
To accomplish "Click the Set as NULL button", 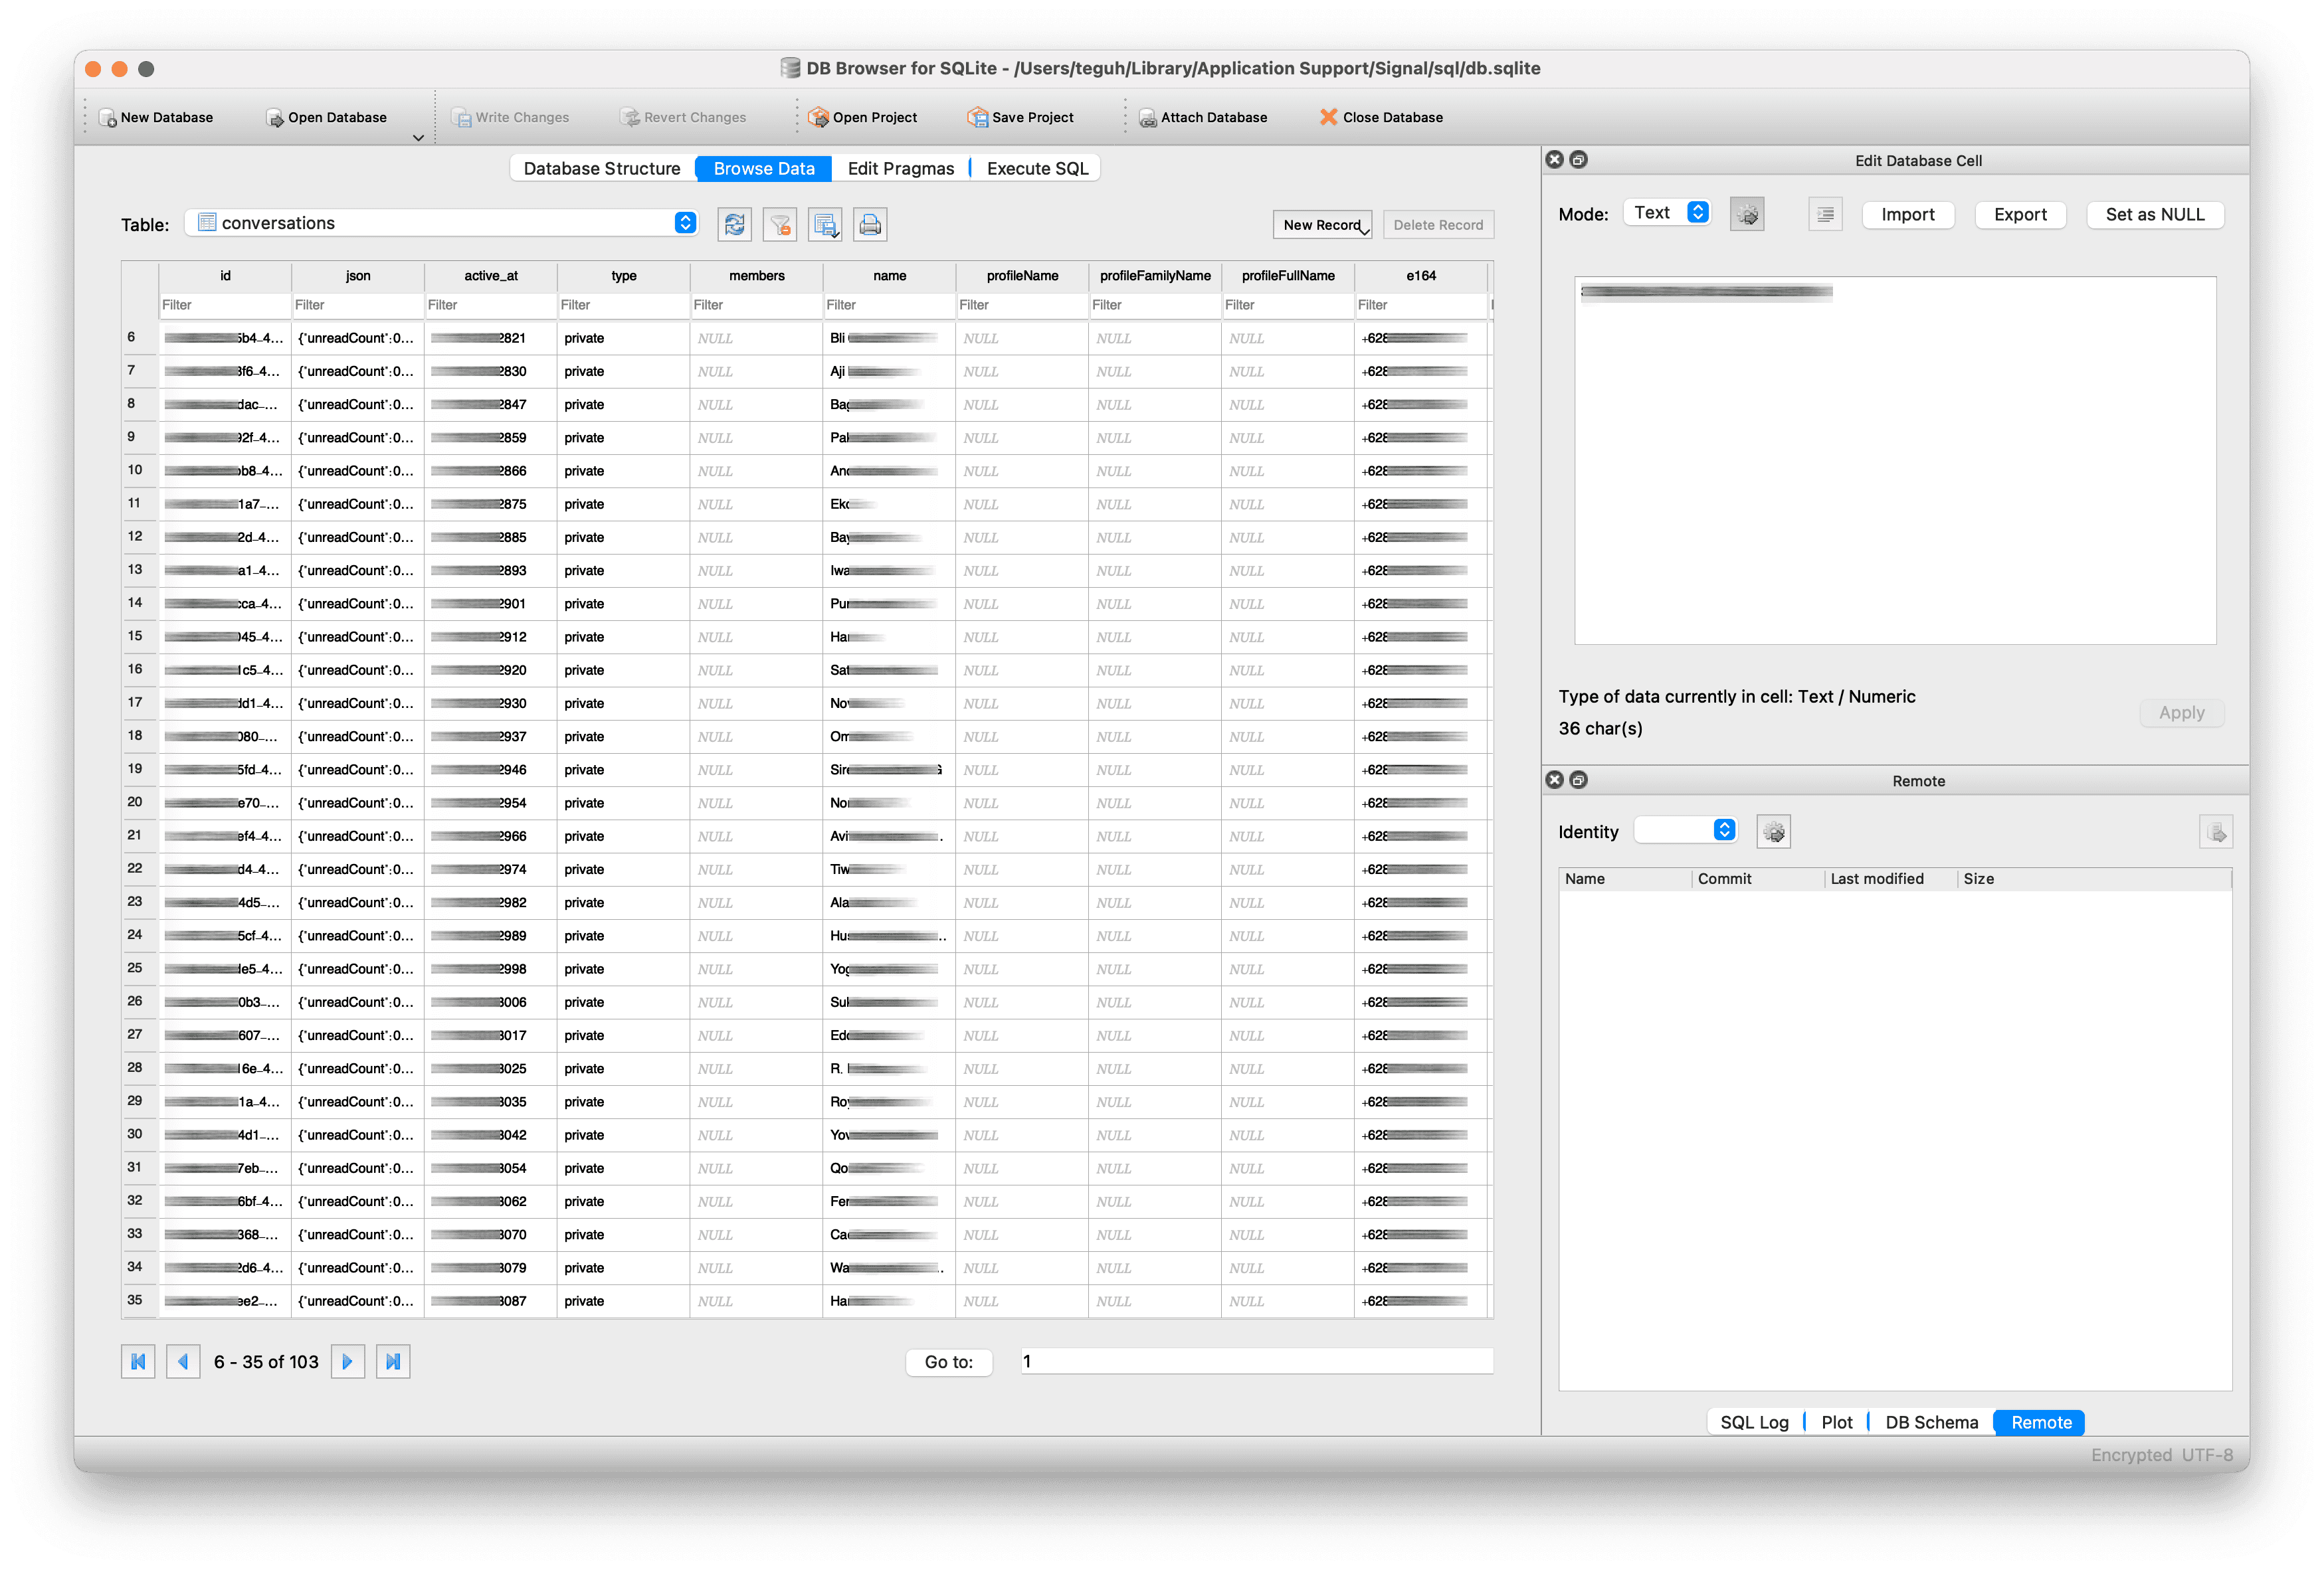I will click(2155, 215).
